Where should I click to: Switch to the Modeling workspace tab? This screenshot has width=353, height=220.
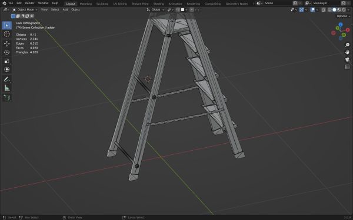point(86,4)
